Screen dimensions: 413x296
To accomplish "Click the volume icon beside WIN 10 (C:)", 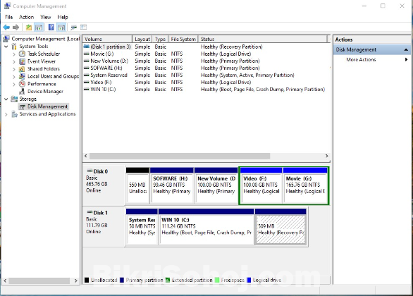I will (x=87, y=90).
